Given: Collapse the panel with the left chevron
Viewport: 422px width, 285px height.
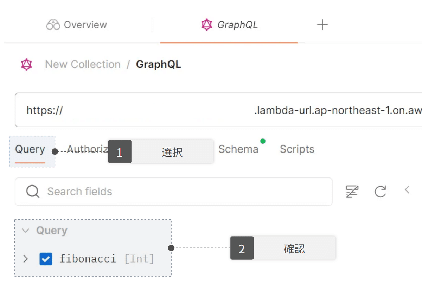Looking at the screenshot, I should [x=407, y=190].
